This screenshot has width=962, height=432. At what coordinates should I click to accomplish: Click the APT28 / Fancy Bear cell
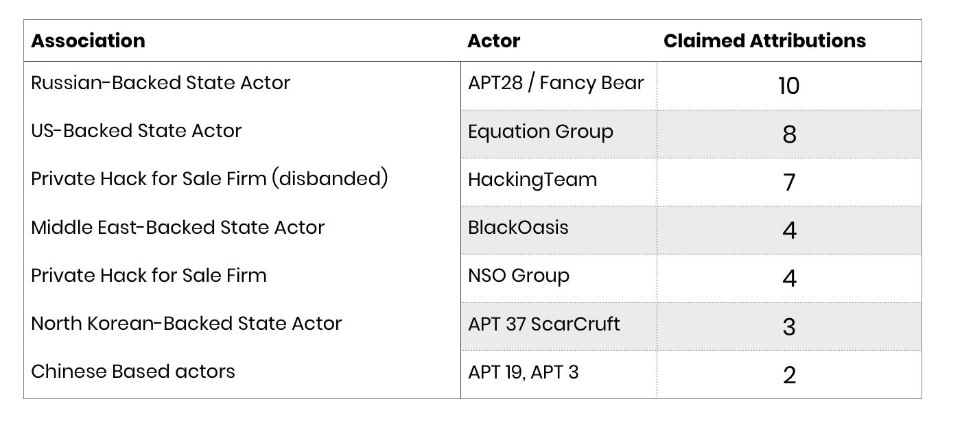tap(556, 83)
